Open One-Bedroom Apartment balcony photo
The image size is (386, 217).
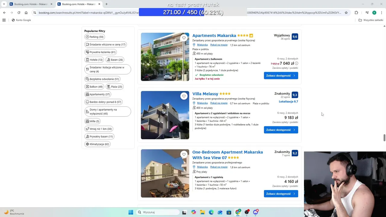tap(165, 173)
